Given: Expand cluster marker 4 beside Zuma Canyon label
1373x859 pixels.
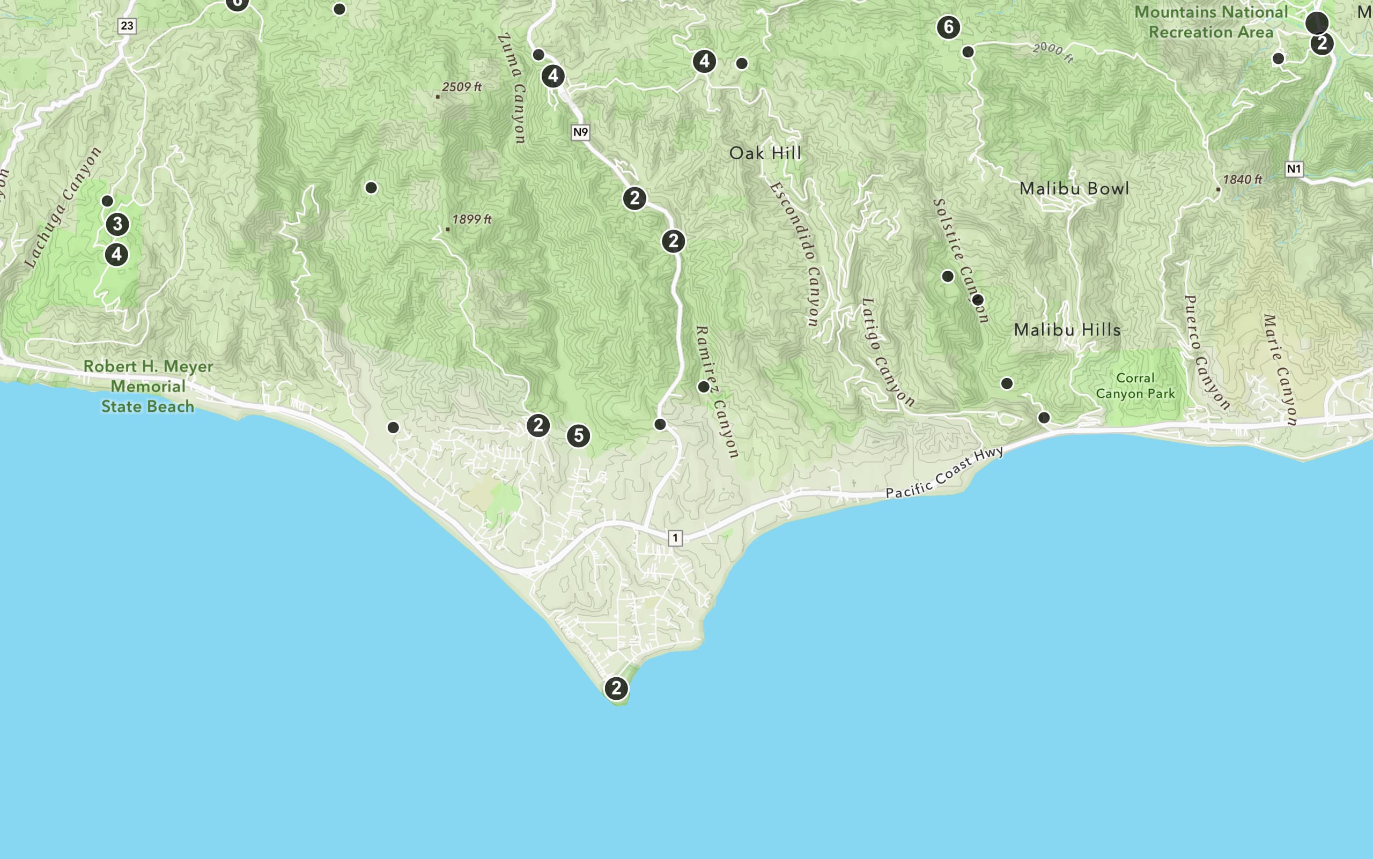Looking at the screenshot, I should pyautogui.click(x=553, y=76).
